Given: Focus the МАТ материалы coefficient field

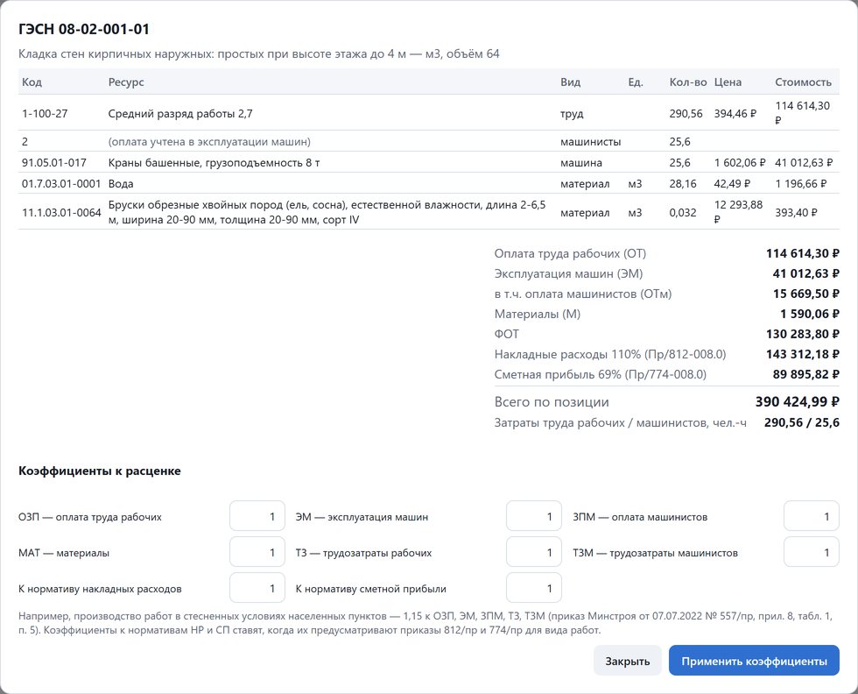Looking at the screenshot, I should click(257, 552).
